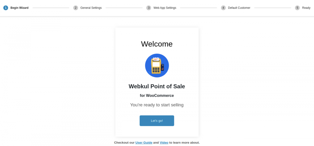Click the Welcome heading
This screenshot has width=314, height=146.
(157, 44)
